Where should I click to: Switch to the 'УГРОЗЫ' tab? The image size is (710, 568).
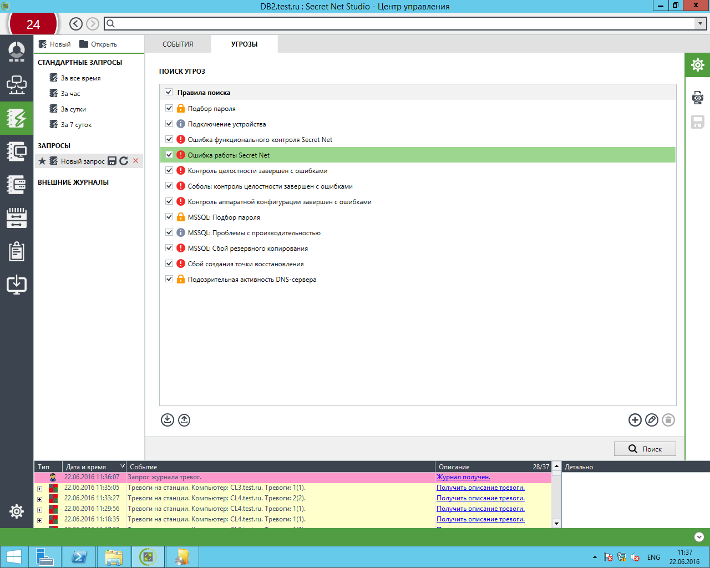[244, 44]
